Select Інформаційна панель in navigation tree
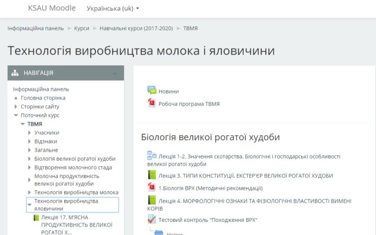Screen dimensions: 376x235 41,89
